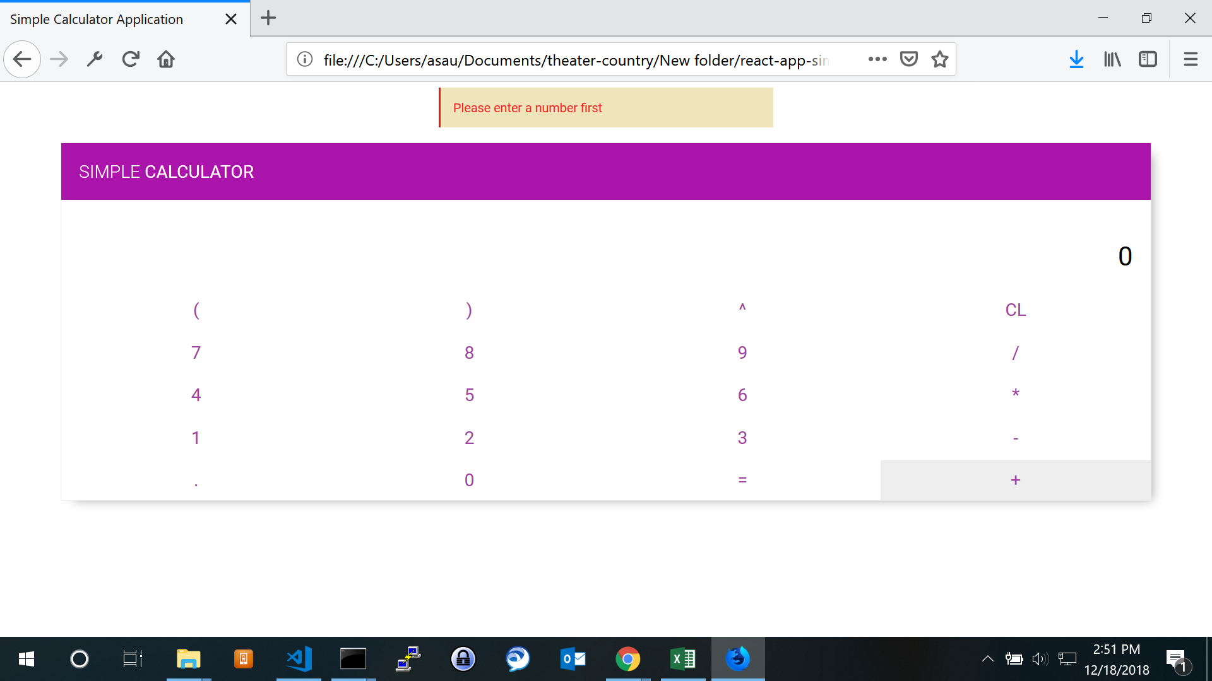Save the page to Pocket

click(x=908, y=59)
